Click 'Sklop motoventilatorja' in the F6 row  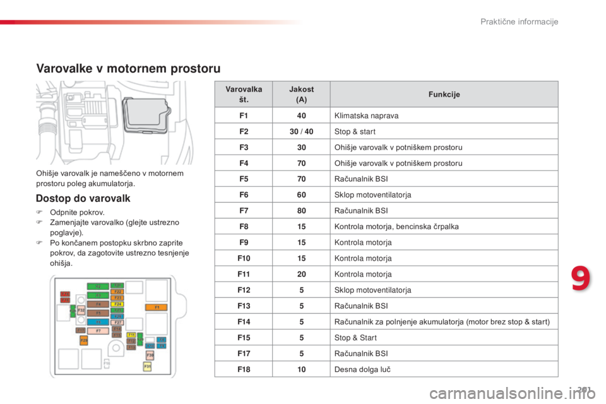coord(372,195)
